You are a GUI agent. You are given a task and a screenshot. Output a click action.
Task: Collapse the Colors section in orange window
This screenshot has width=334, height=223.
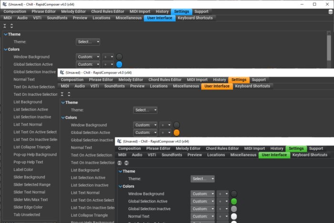pyautogui.click(x=63, y=118)
